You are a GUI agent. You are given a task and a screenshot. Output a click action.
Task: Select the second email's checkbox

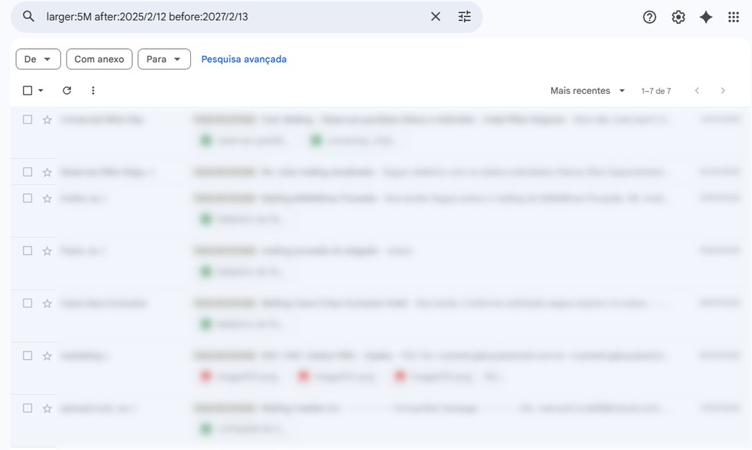28,172
